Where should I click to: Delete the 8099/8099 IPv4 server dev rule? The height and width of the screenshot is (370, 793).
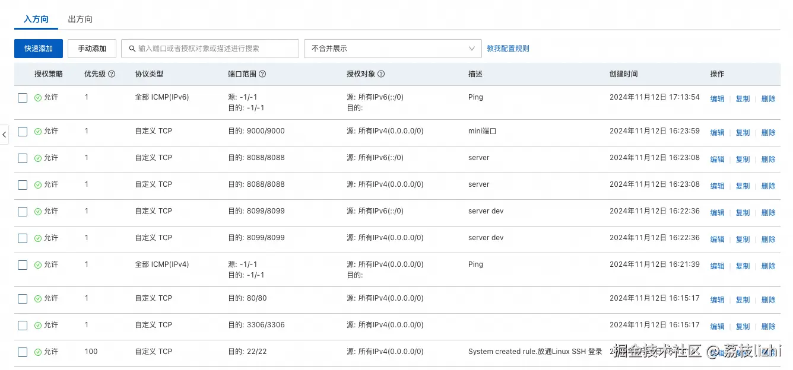(x=769, y=240)
